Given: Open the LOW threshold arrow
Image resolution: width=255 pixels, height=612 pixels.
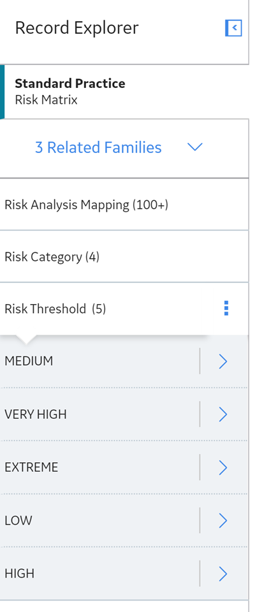Looking at the screenshot, I should [222, 520].
